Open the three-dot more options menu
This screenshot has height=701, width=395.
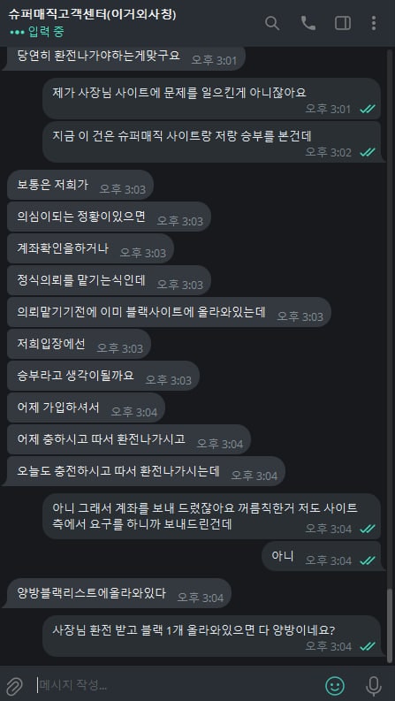pyautogui.click(x=374, y=23)
